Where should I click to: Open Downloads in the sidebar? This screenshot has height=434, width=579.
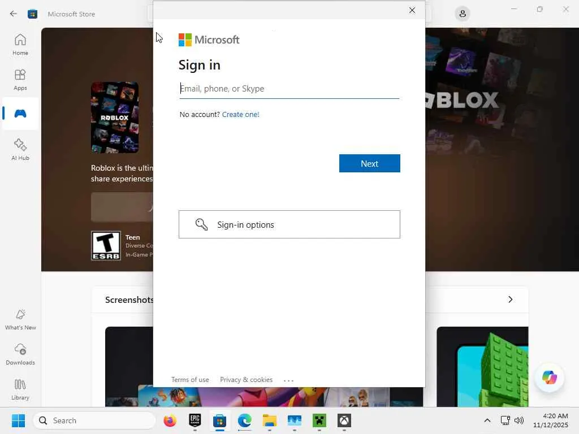click(x=20, y=354)
